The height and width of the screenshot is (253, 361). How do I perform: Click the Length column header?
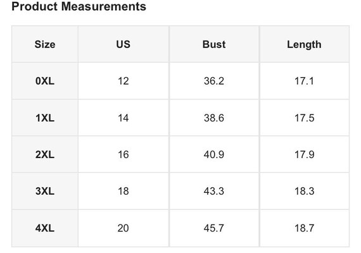(304, 44)
